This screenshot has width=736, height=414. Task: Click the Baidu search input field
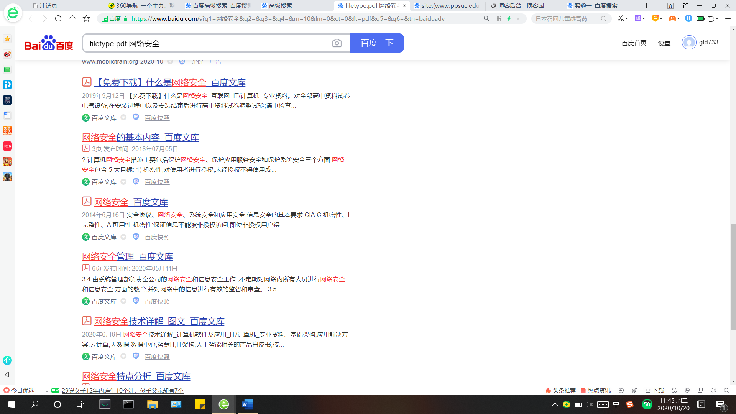pyautogui.click(x=207, y=43)
